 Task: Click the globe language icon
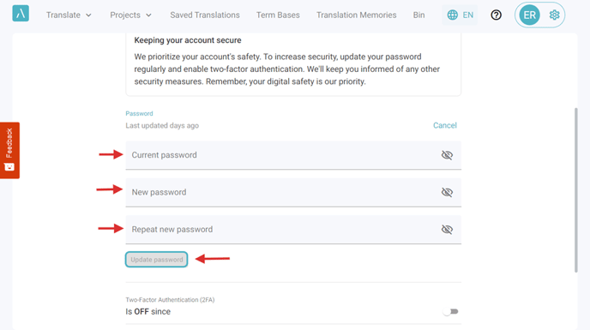pyautogui.click(x=452, y=15)
